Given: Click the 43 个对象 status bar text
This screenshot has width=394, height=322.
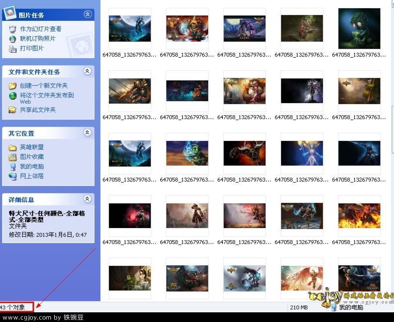Looking at the screenshot, I should click(x=14, y=307).
